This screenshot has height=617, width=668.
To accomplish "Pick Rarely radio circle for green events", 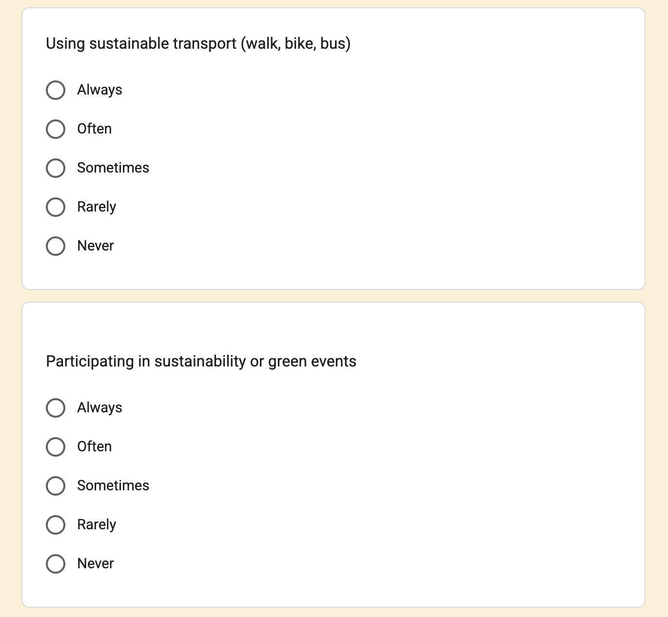I will coord(56,525).
